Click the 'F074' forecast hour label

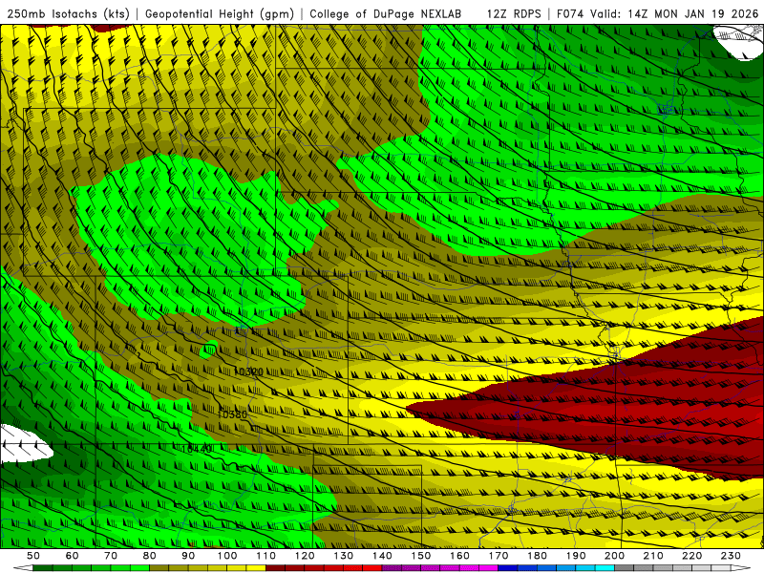coord(570,14)
